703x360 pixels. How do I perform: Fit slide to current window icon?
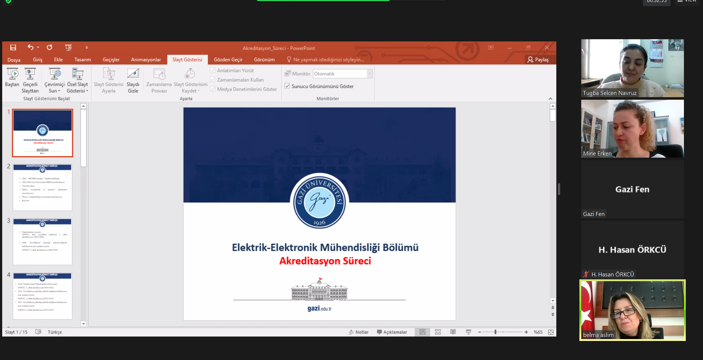551,332
